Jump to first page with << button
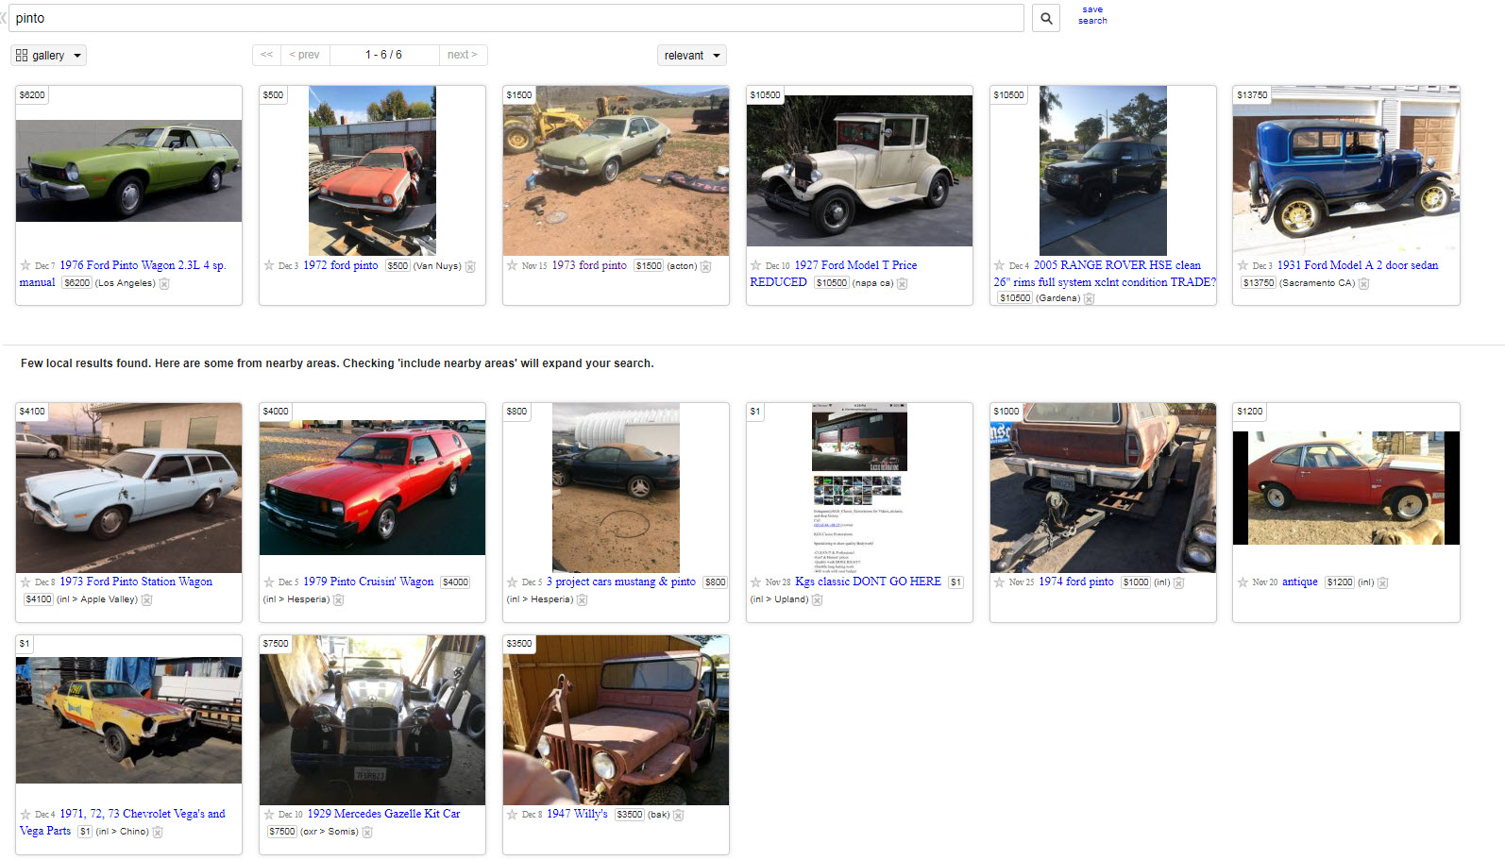 [266, 55]
